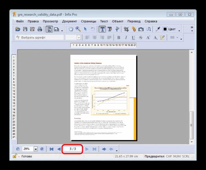Pick the Eyedropper tool
Image resolution: width=206 pixels, height=170 pixels.
point(158,29)
